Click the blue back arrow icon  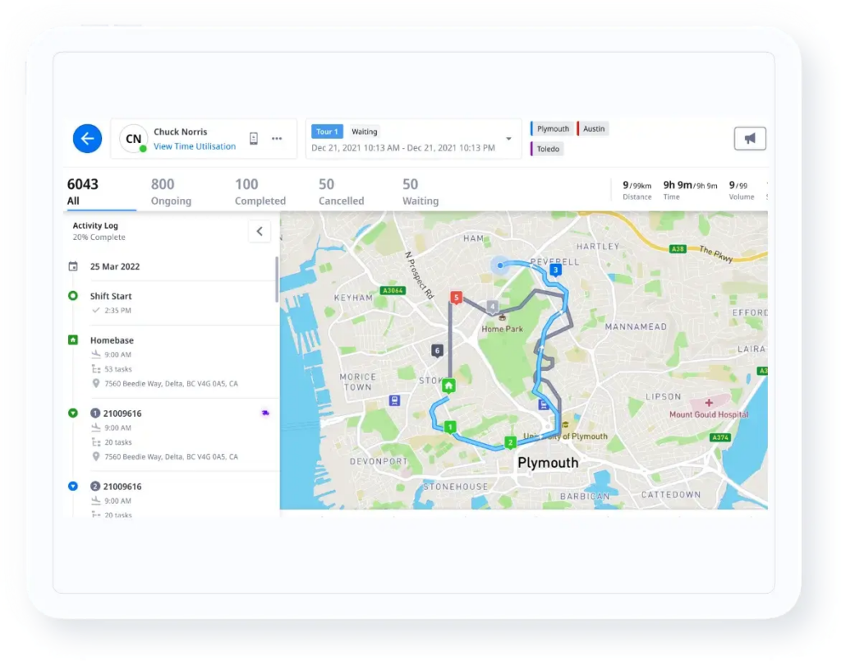click(86, 138)
